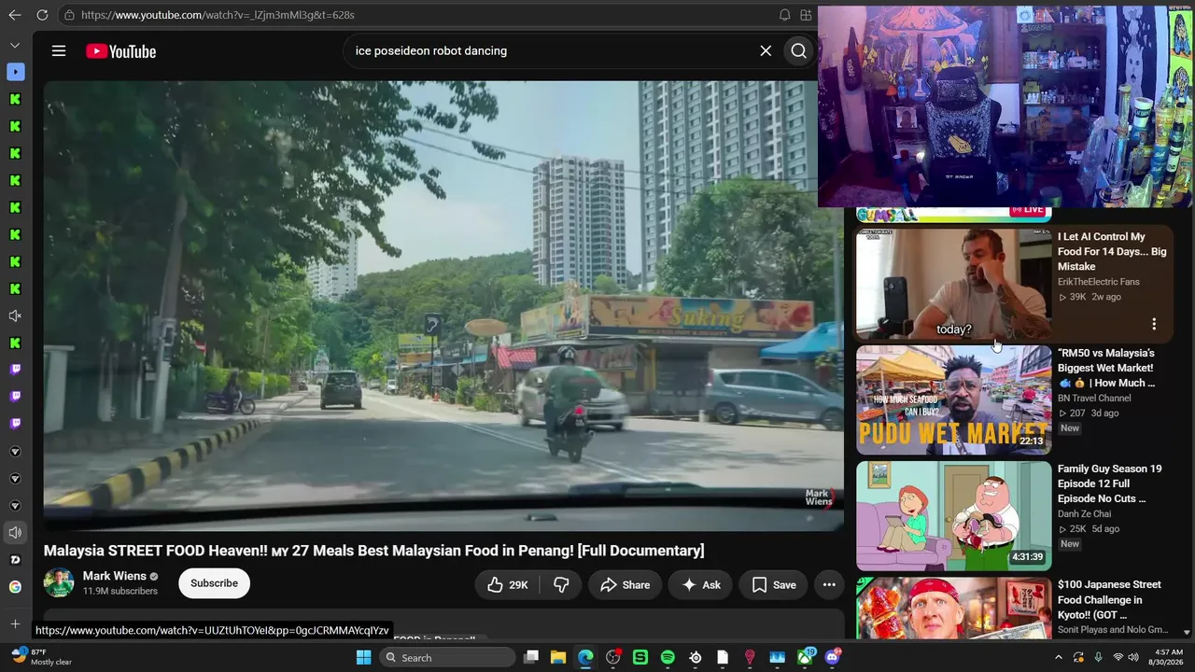
Task: Open the Pudu Wet Market video thumbnail
Action: click(953, 400)
